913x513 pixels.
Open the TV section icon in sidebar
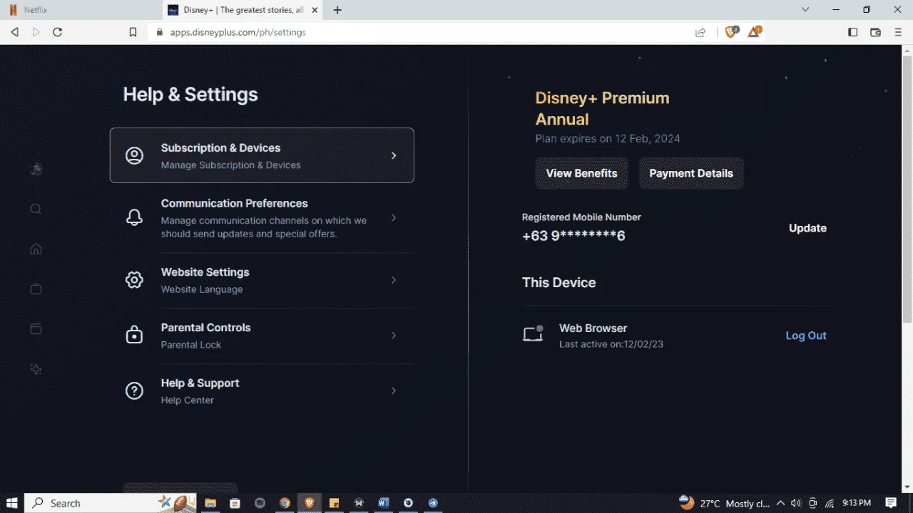point(36,289)
